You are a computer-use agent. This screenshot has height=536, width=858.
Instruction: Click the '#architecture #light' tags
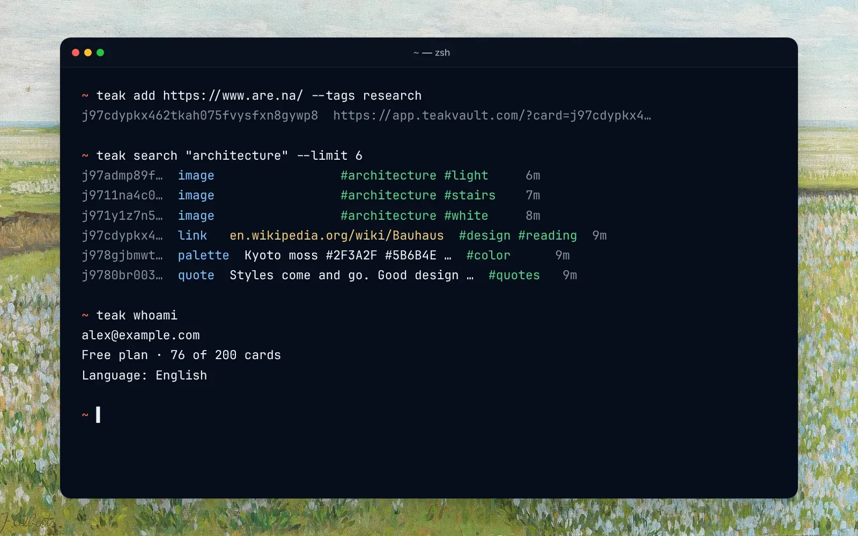pyautogui.click(x=415, y=176)
